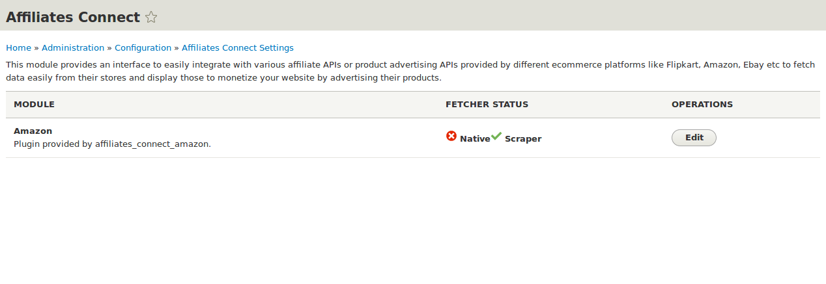Screen dimensions: 826x284
Task: Click the red X Native status icon
Action: click(451, 136)
